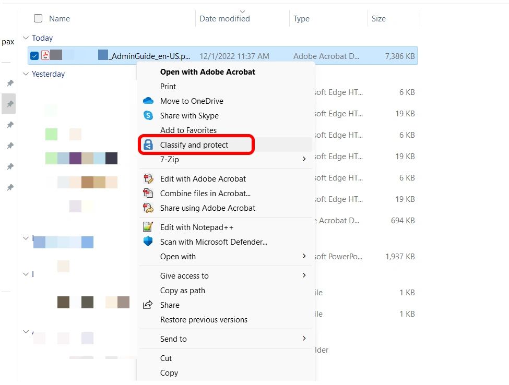Image resolution: width=509 pixels, height=385 pixels.
Task: Sort files by Size column header
Action: pos(378,18)
